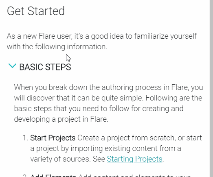213x177 pixels.
Task: Click the text "with the following information."
Action: 57,47
